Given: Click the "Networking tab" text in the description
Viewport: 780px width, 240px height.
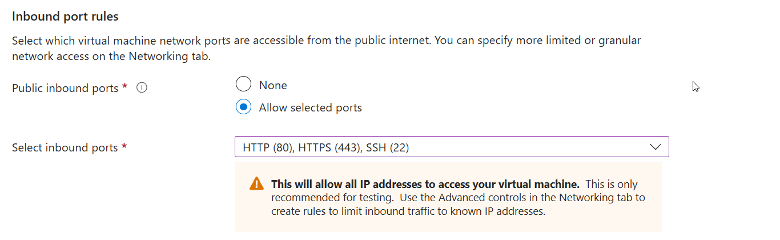Looking at the screenshot, I should [170, 56].
